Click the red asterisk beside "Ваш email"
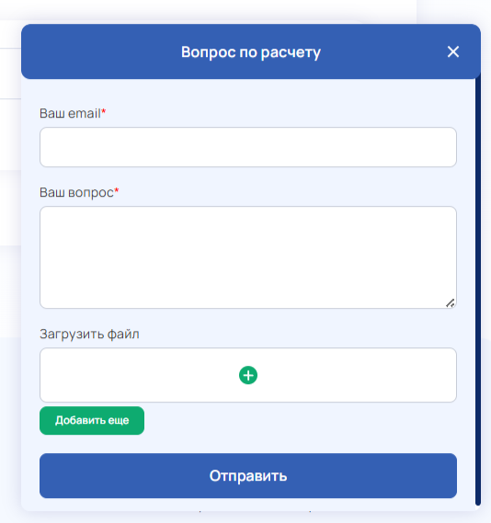The image size is (491, 523). pyautogui.click(x=103, y=111)
